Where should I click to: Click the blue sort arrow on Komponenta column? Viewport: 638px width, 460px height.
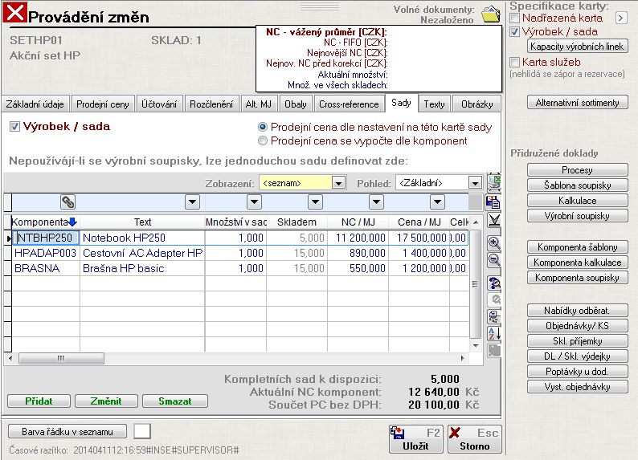tap(72, 222)
